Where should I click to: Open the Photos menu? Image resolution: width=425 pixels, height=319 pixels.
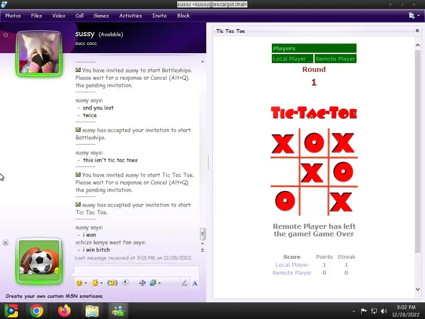[x=13, y=16]
